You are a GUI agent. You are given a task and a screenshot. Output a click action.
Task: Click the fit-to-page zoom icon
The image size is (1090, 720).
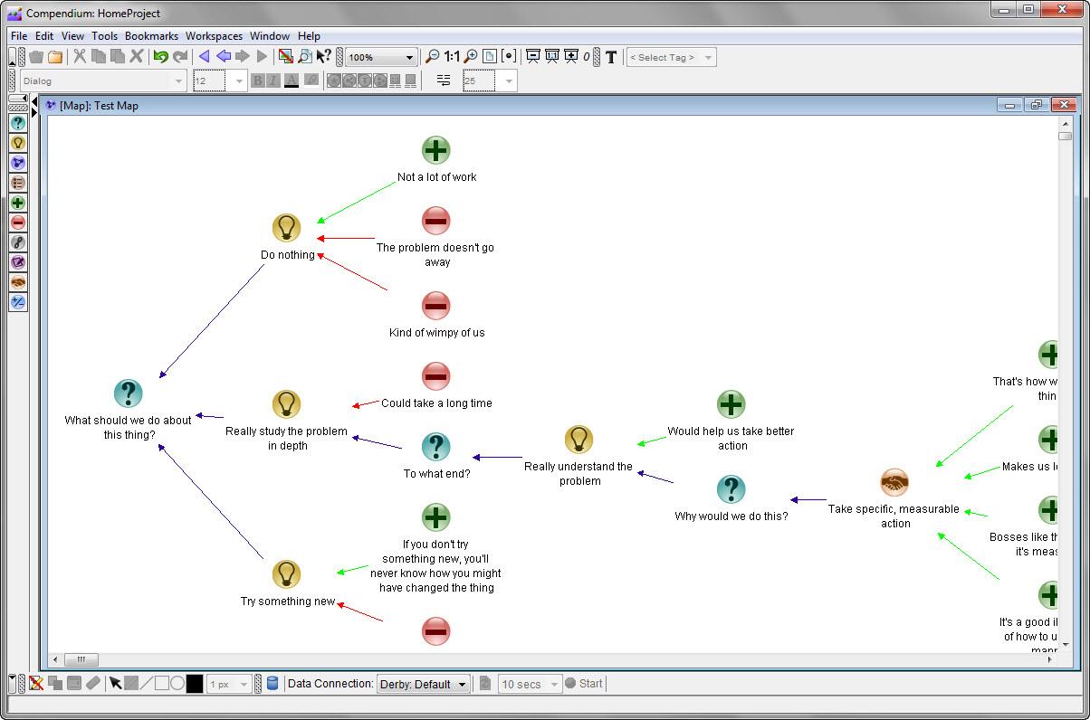coord(490,56)
